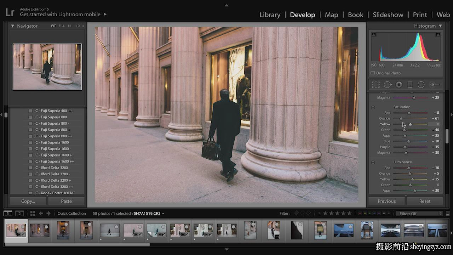
Task: Set rating filter to one star
Action: tap(325, 213)
